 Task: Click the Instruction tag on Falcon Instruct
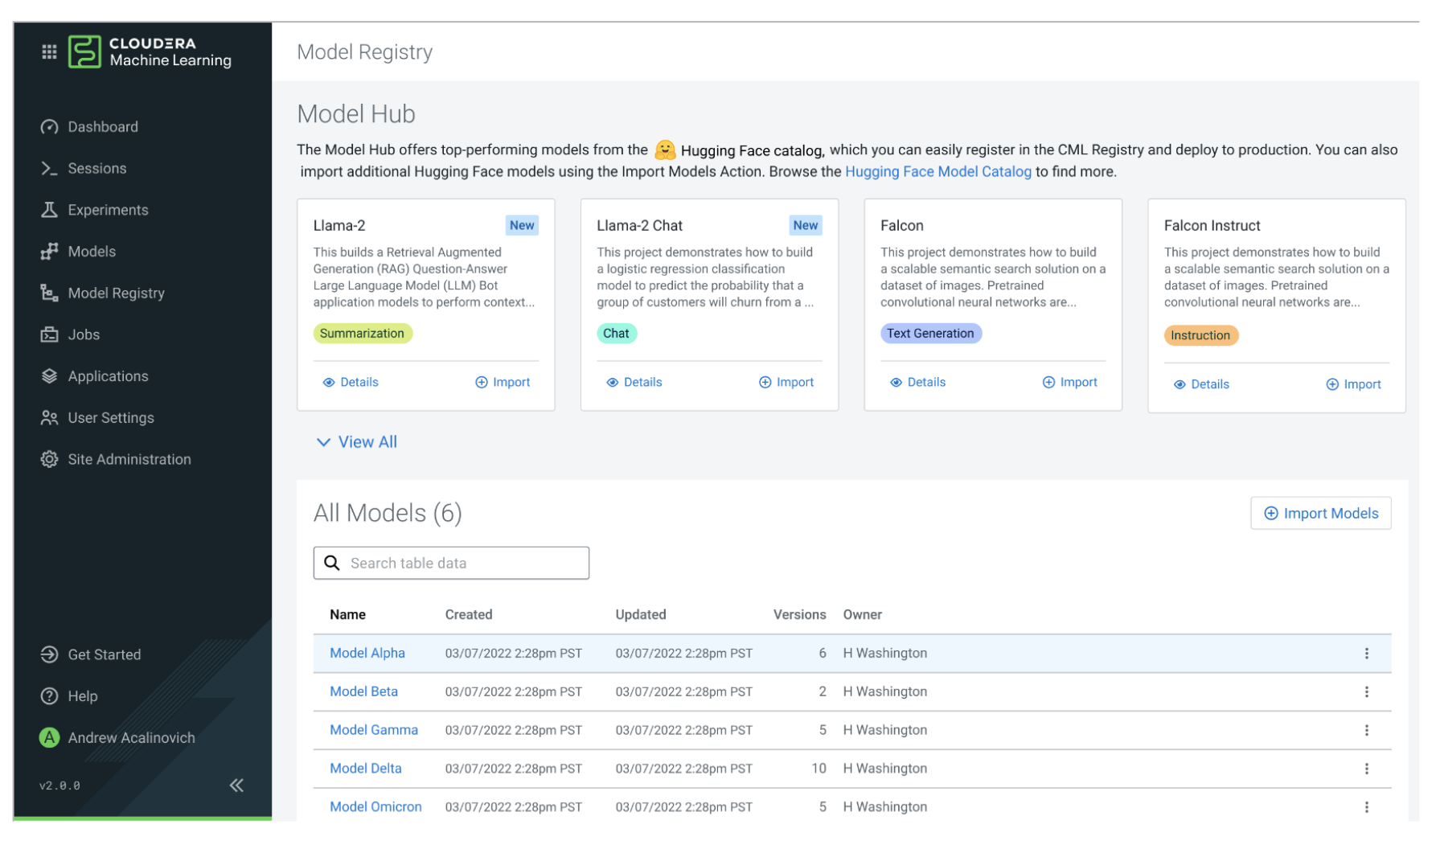[1200, 336]
